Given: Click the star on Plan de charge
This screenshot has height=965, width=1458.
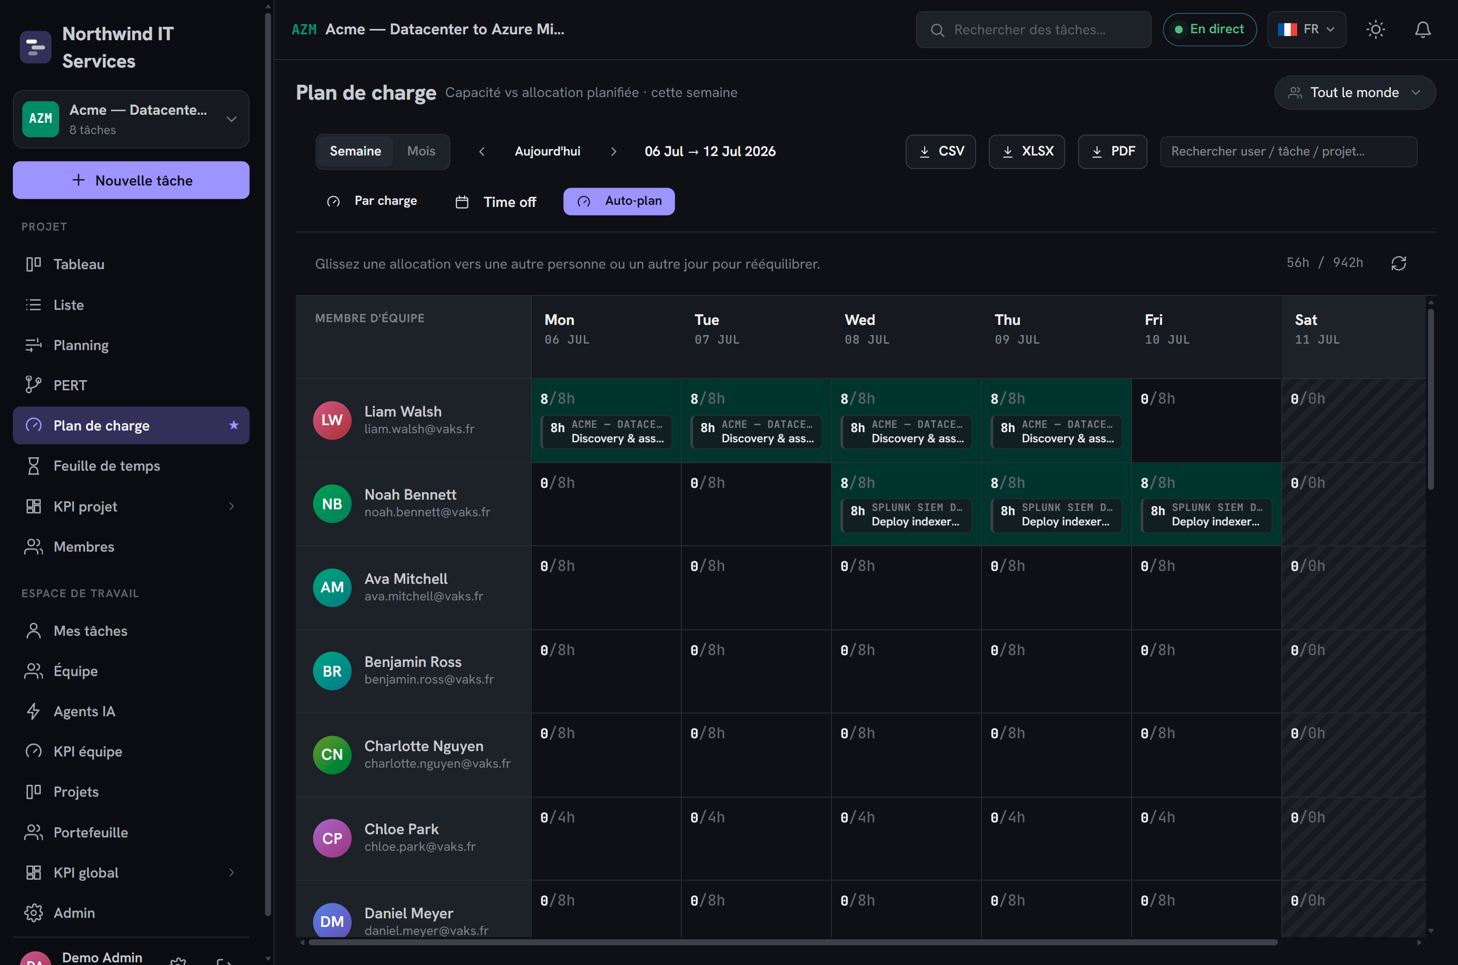Looking at the screenshot, I should (234, 425).
